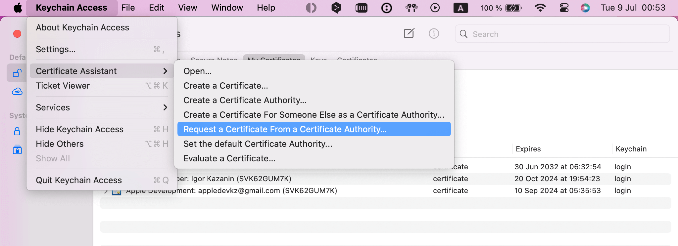
Task: Choose Evaluate a Certificate…
Action: pyautogui.click(x=314, y=158)
